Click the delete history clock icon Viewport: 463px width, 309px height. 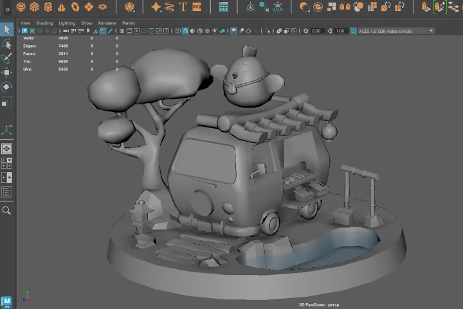click(264, 7)
